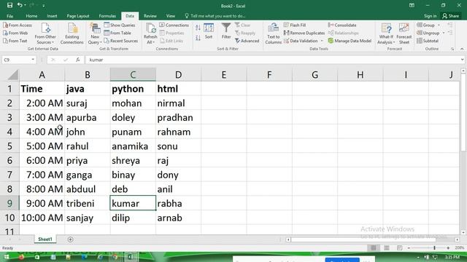Open Outline dialog launcher

point(452,49)
